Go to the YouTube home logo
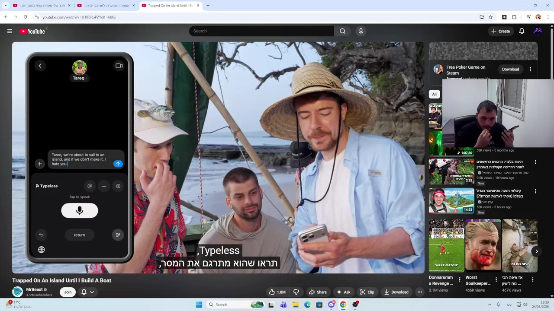This screenshot has height=311, width=554. click(x=32, y=31)
